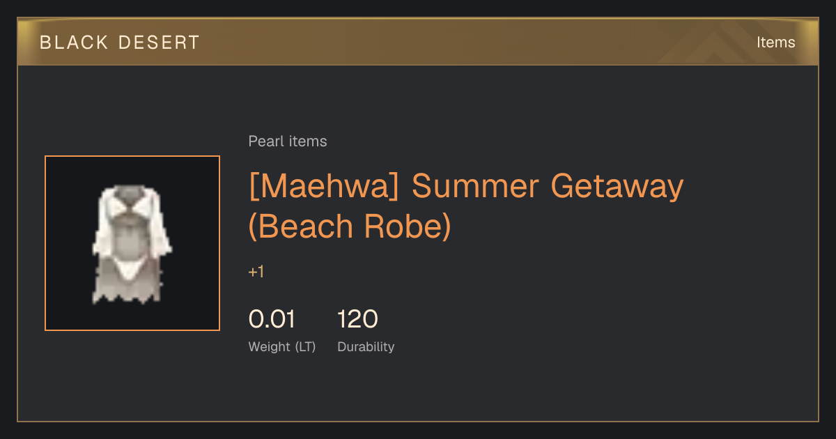Select the Pearl items category label
The width and height of the screenshot is (836, 439).
click(288, 141)
